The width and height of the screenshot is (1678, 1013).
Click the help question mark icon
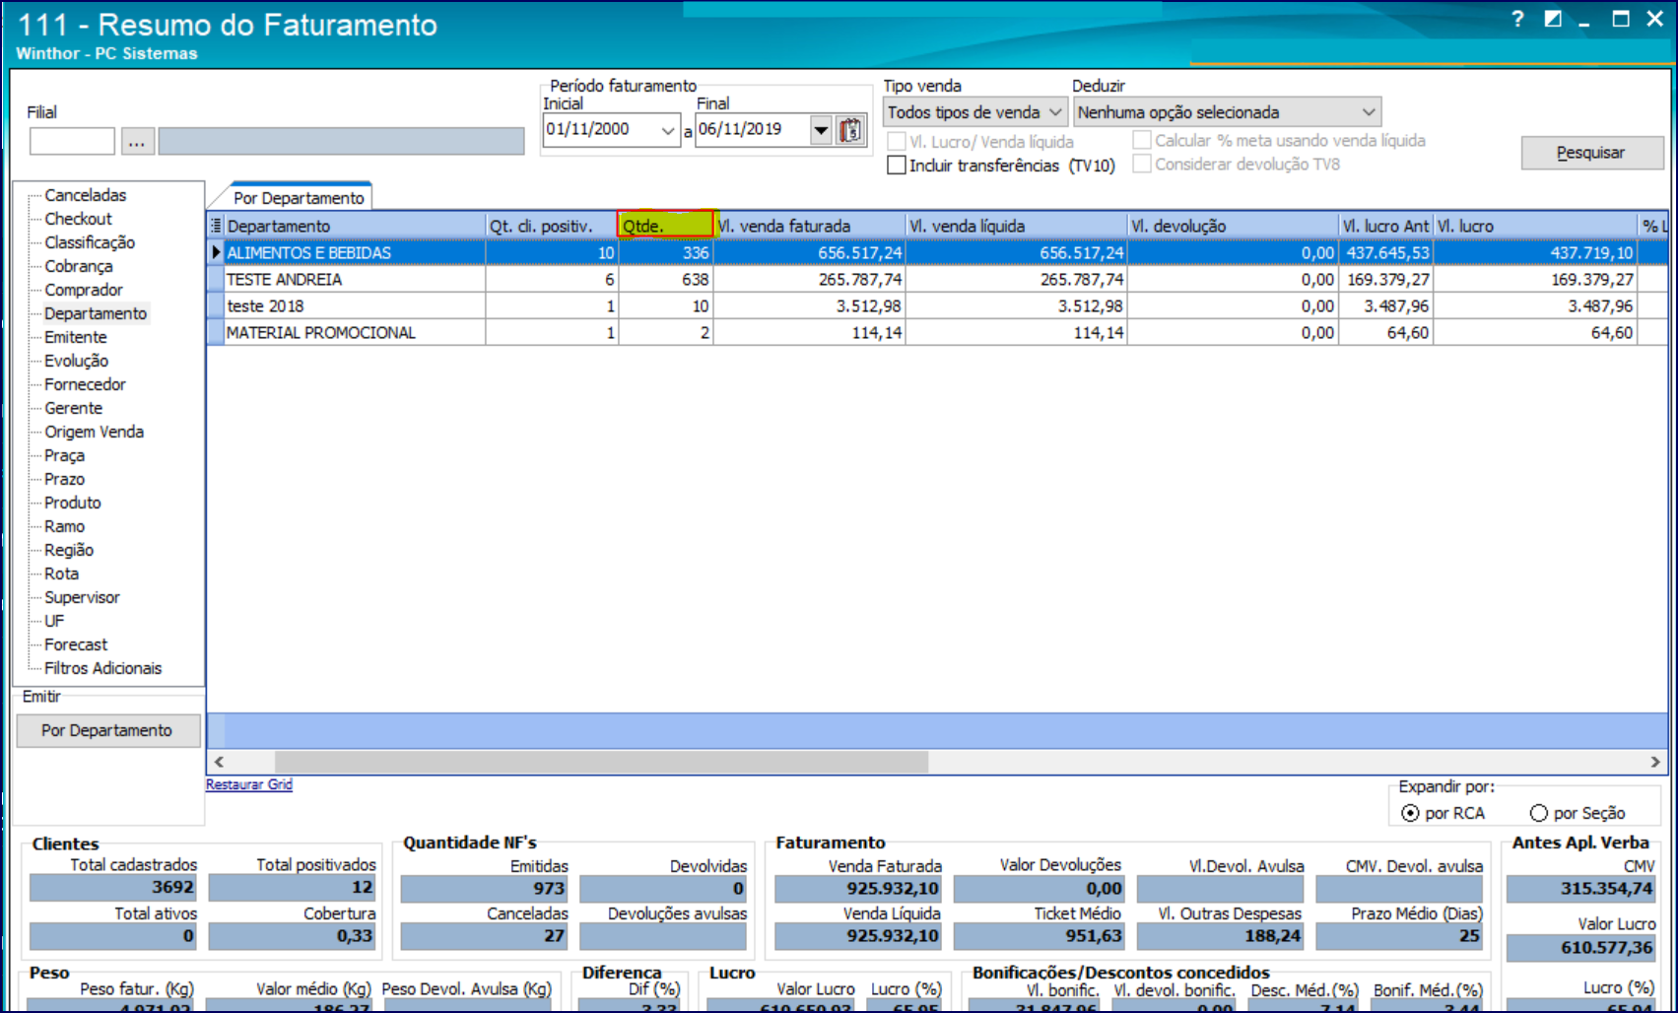(x=1518, y=19)
